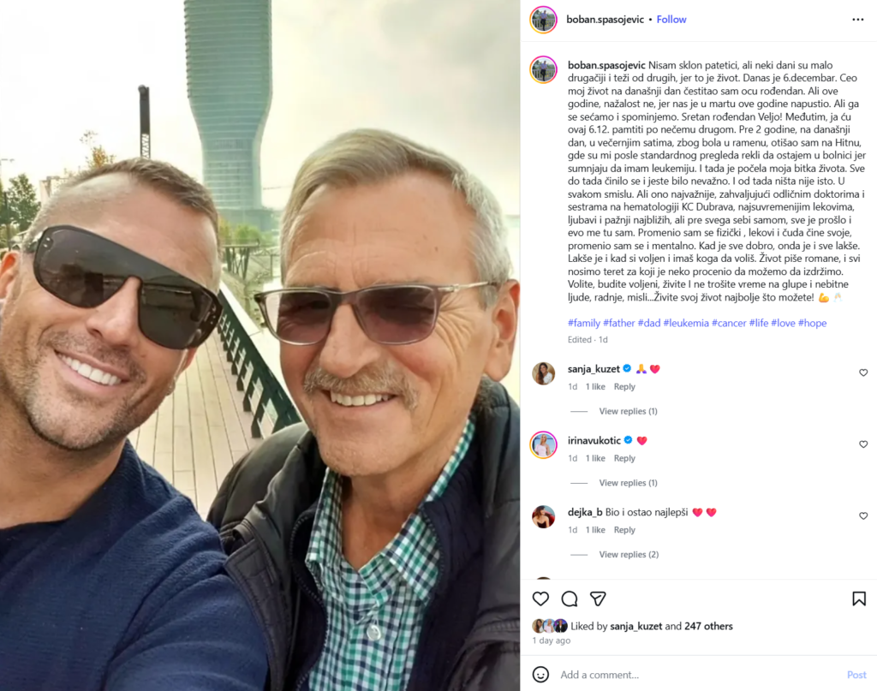Like dejka_b's comment heart
This screenshot has width=877, height=691.
[x=863, y=516]
